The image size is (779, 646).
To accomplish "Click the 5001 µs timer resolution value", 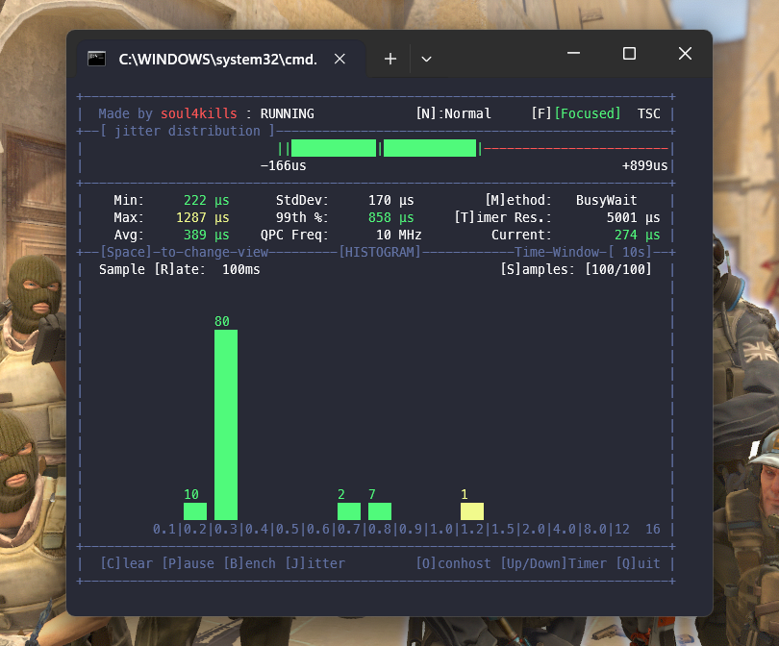I will click(634, 217).
